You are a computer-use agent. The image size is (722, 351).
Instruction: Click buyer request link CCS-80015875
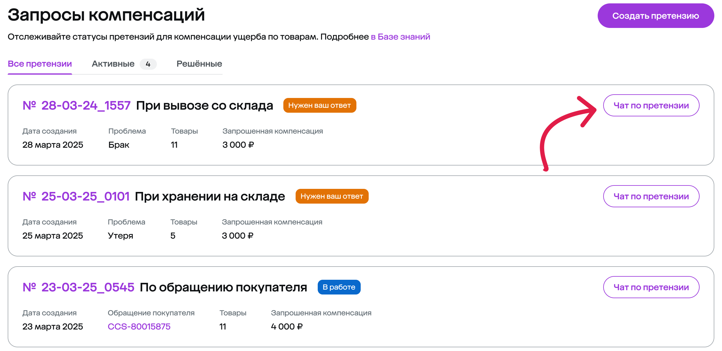pos(139,326)
